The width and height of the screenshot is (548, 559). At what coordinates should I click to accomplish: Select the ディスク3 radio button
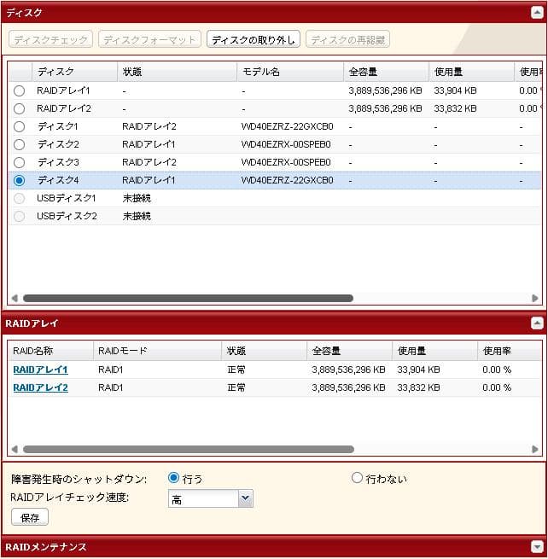pos(20,162)
